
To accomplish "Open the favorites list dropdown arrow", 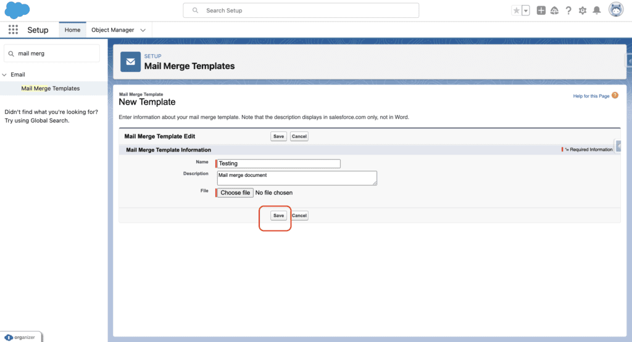I will [x=526, y=10].
